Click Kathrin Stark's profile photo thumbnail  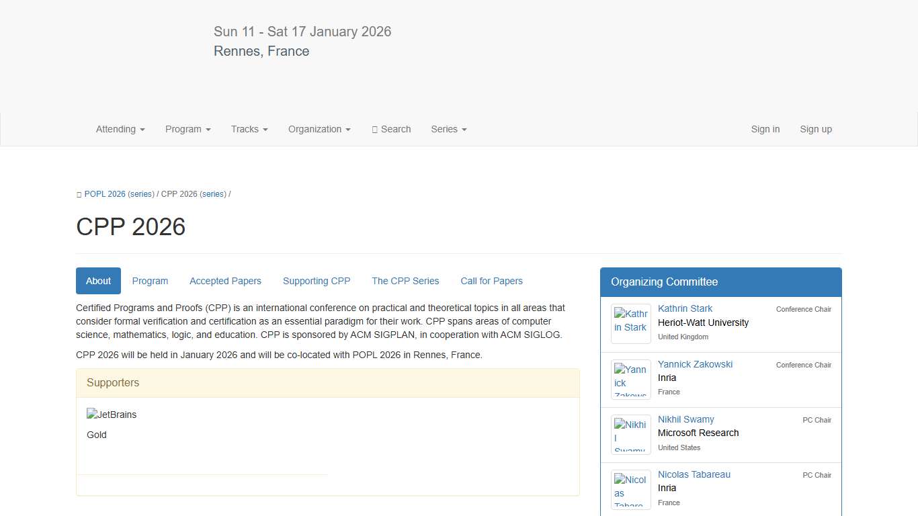[x=630, y=324]
